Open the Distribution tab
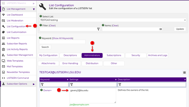The image size is (189, 107). (x=92, y=63)
